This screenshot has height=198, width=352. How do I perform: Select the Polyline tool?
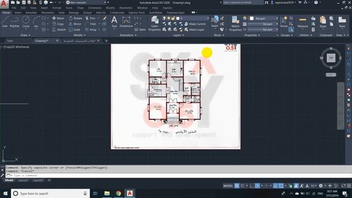[14, 22]
